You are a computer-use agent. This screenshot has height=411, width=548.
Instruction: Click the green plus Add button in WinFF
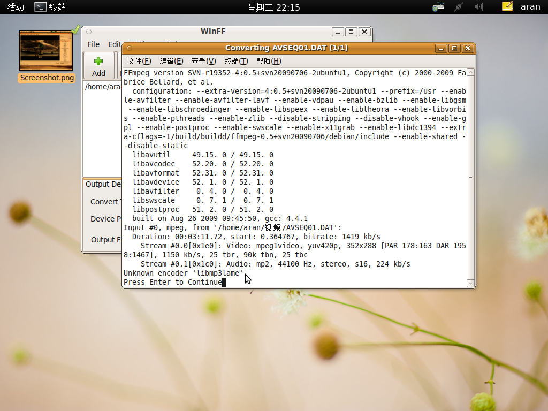pyautogui.click(x=98, y=66)
